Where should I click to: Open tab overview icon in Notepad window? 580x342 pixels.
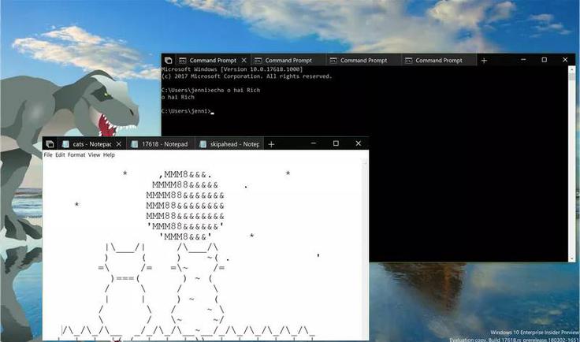[50, 144]
